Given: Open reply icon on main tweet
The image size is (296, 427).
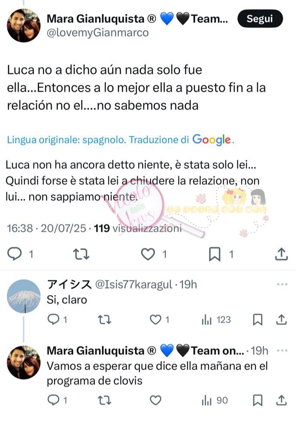Looking at the screenshot, I should [x=14, y=254].
